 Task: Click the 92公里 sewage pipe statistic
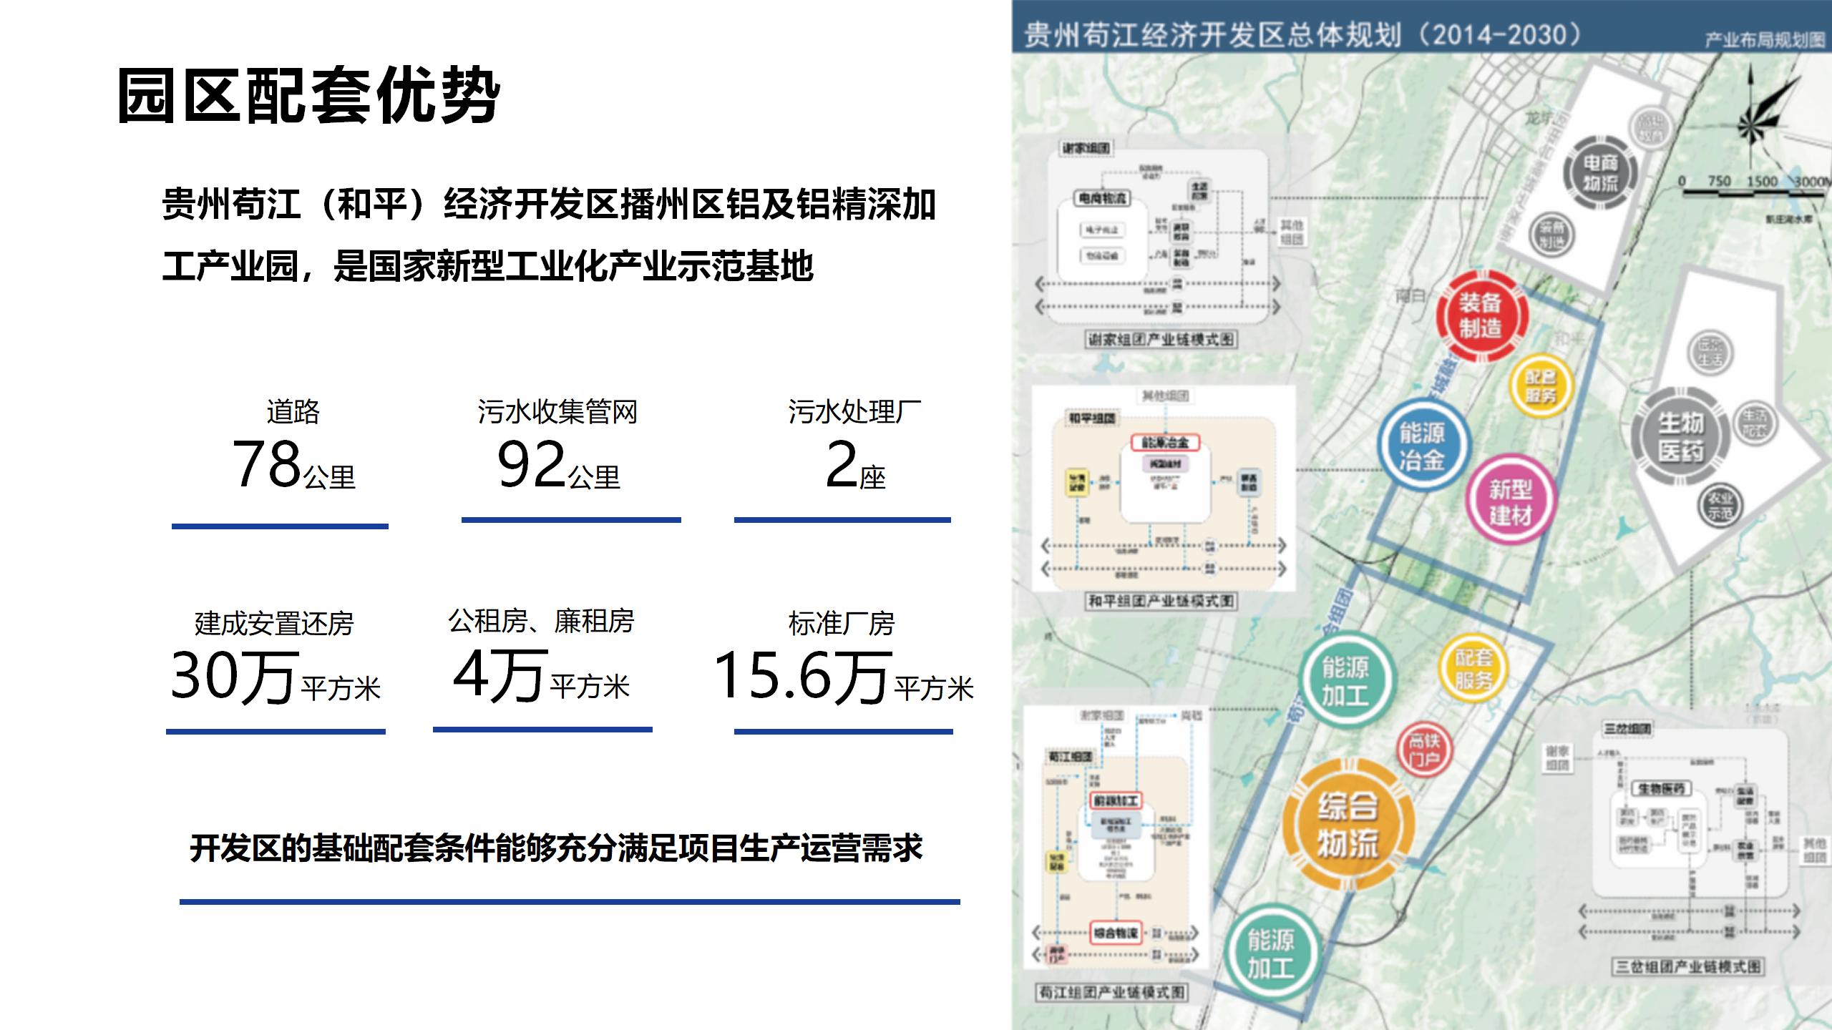pos(558,465)
